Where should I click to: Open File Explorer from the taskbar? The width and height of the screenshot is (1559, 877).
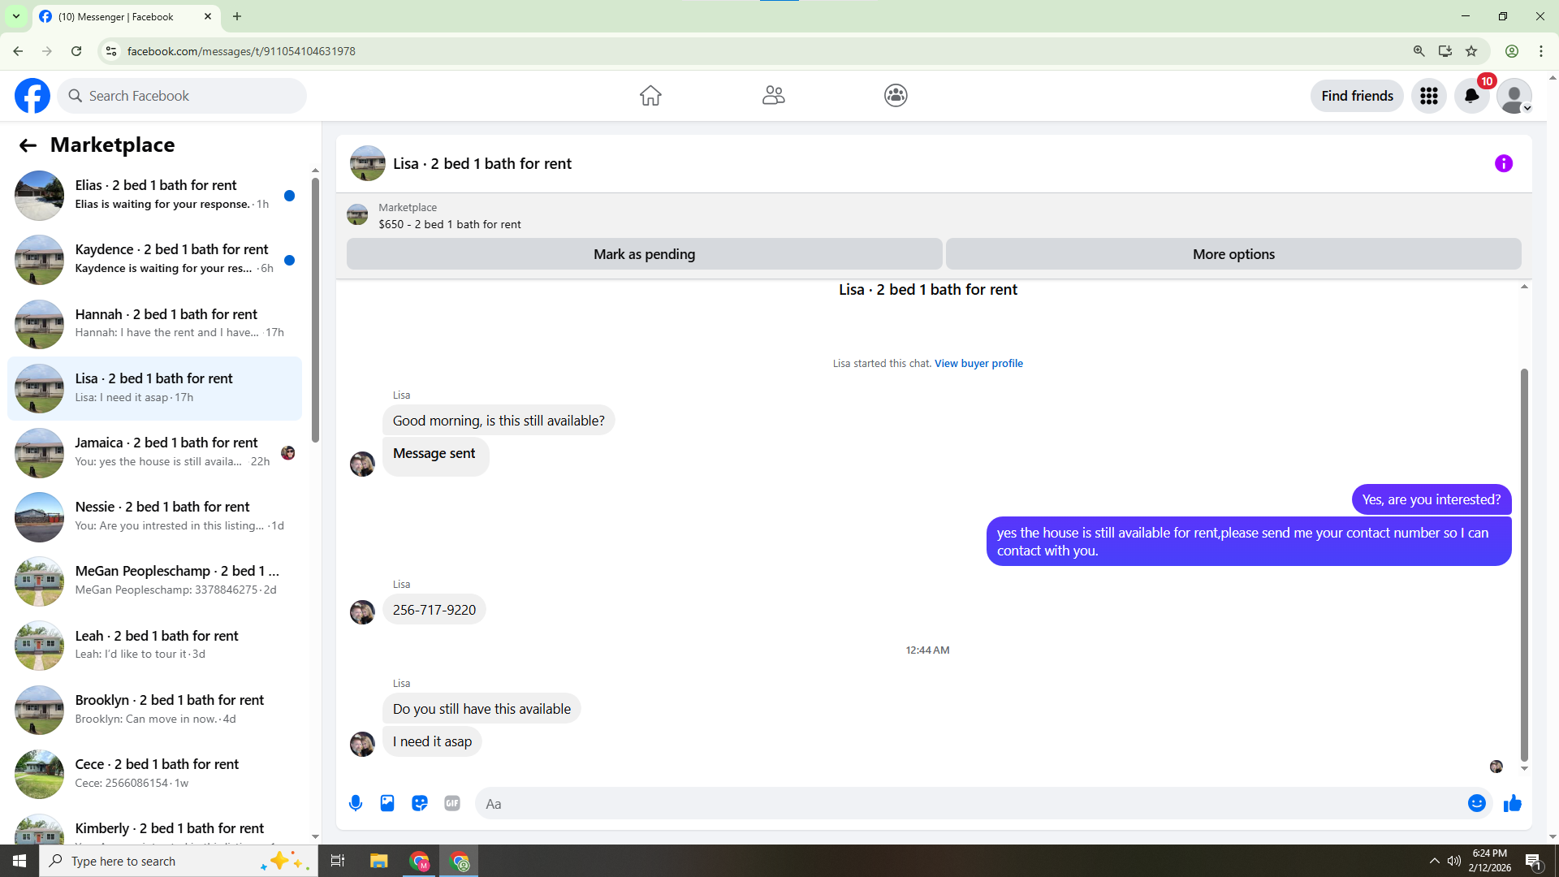378,861
